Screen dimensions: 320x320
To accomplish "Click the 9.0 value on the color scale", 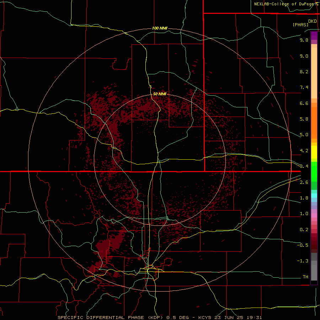I will coord(304,56).
